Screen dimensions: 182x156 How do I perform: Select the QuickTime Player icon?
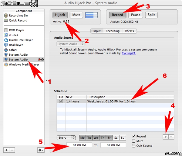pyautogui.click(x=6, y=40)
